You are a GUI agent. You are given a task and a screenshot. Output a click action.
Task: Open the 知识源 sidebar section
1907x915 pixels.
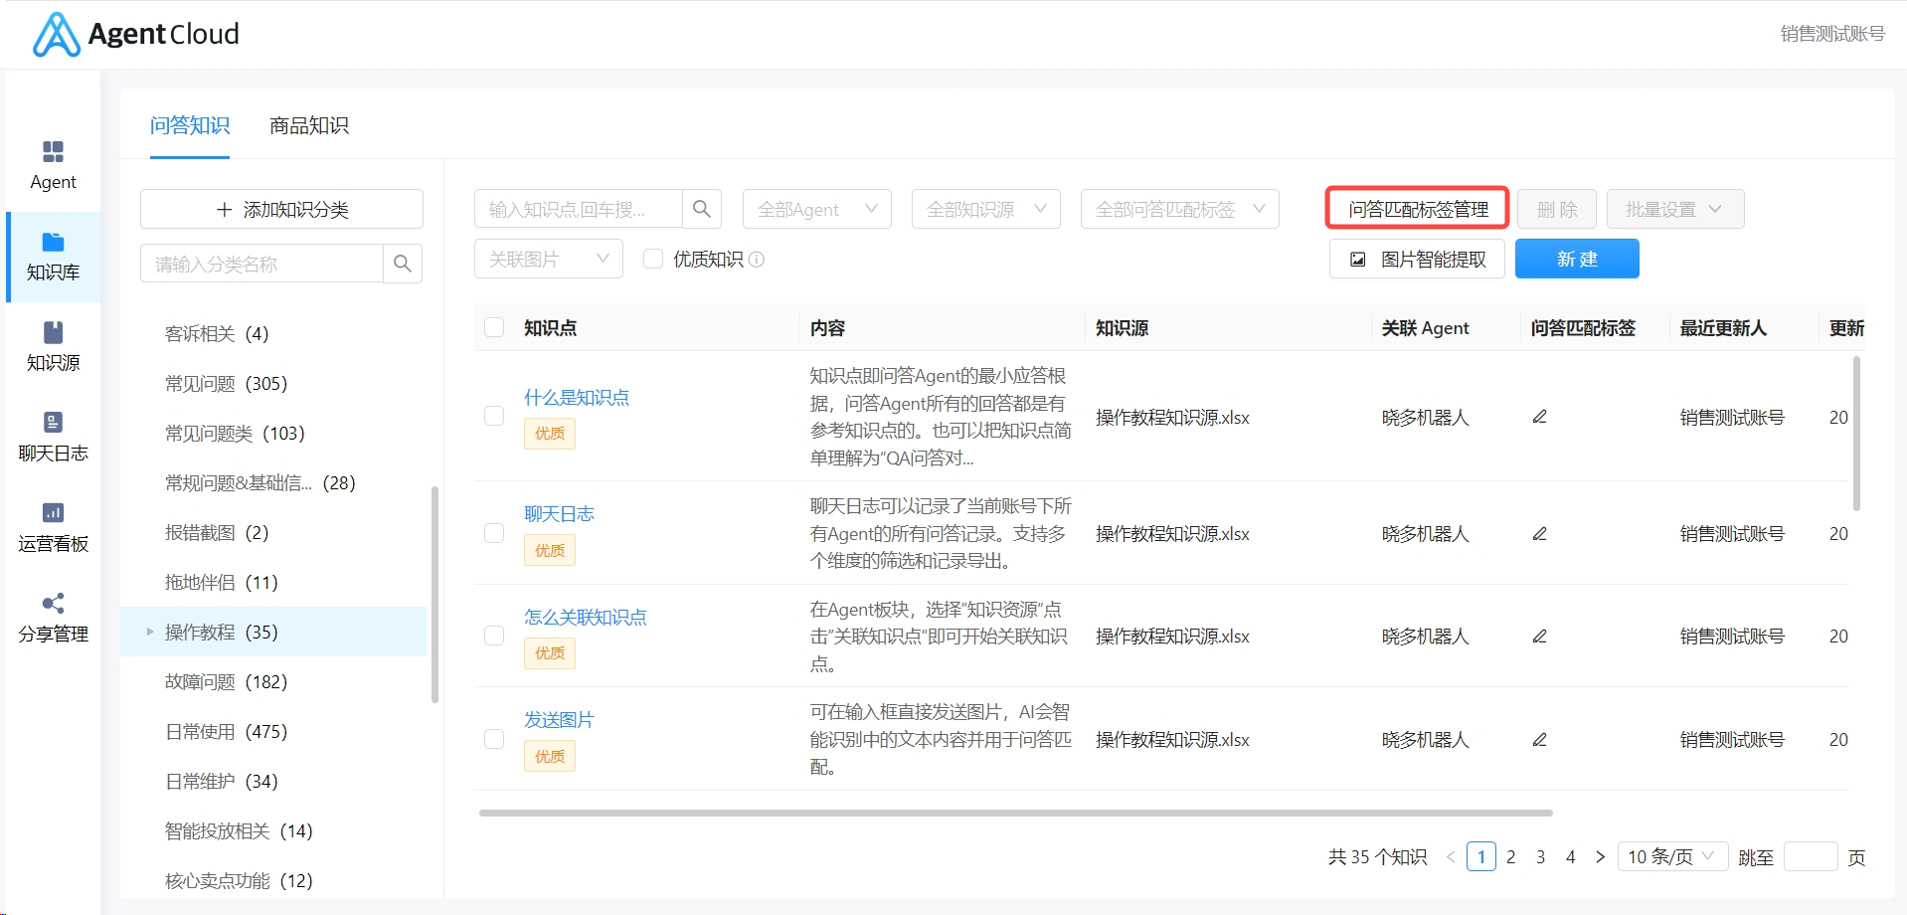[x=53, y=347]
